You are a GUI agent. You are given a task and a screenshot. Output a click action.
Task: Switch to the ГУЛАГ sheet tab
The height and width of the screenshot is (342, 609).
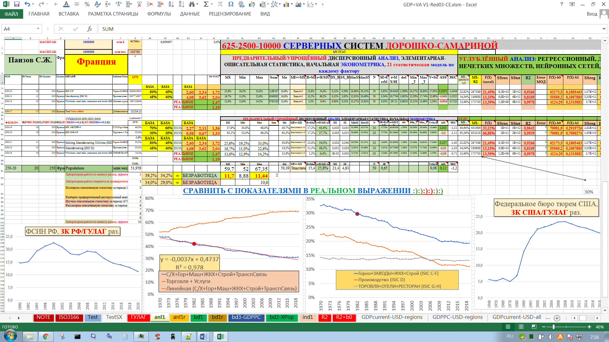(x=138, y=317)
